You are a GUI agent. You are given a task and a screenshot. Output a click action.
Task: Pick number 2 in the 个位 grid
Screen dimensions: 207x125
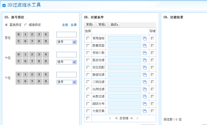pyautogui.click(x=32, y=75)
